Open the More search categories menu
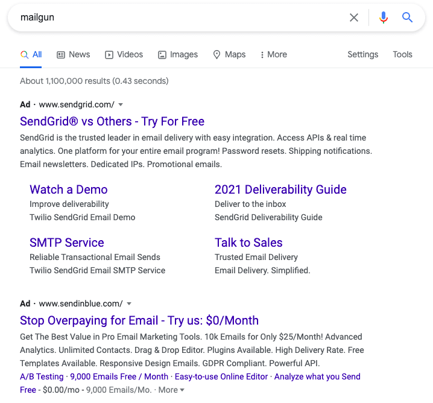 [x=274, y=55]
